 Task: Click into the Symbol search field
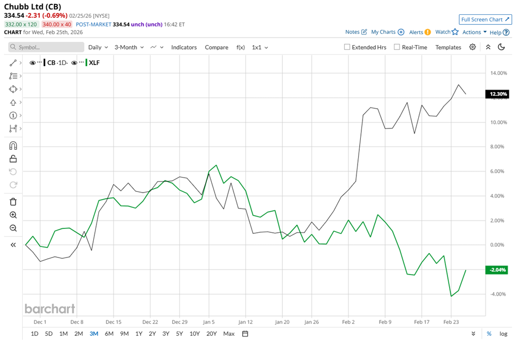(x=46, y=47)
